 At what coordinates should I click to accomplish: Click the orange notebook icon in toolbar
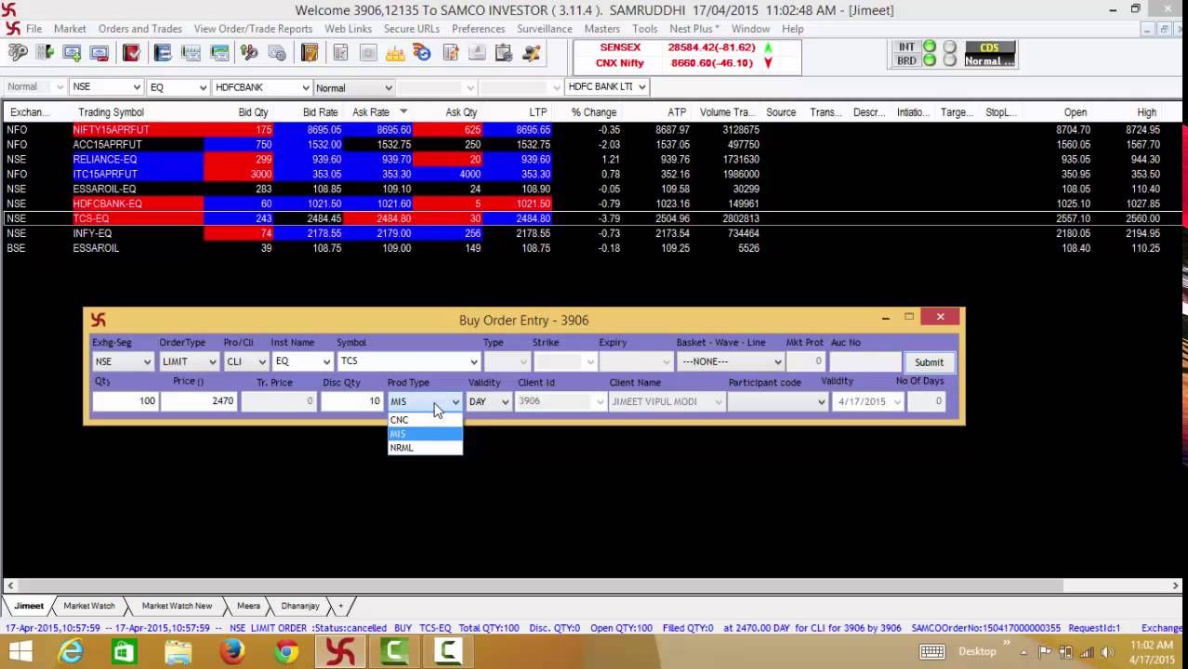310,53
